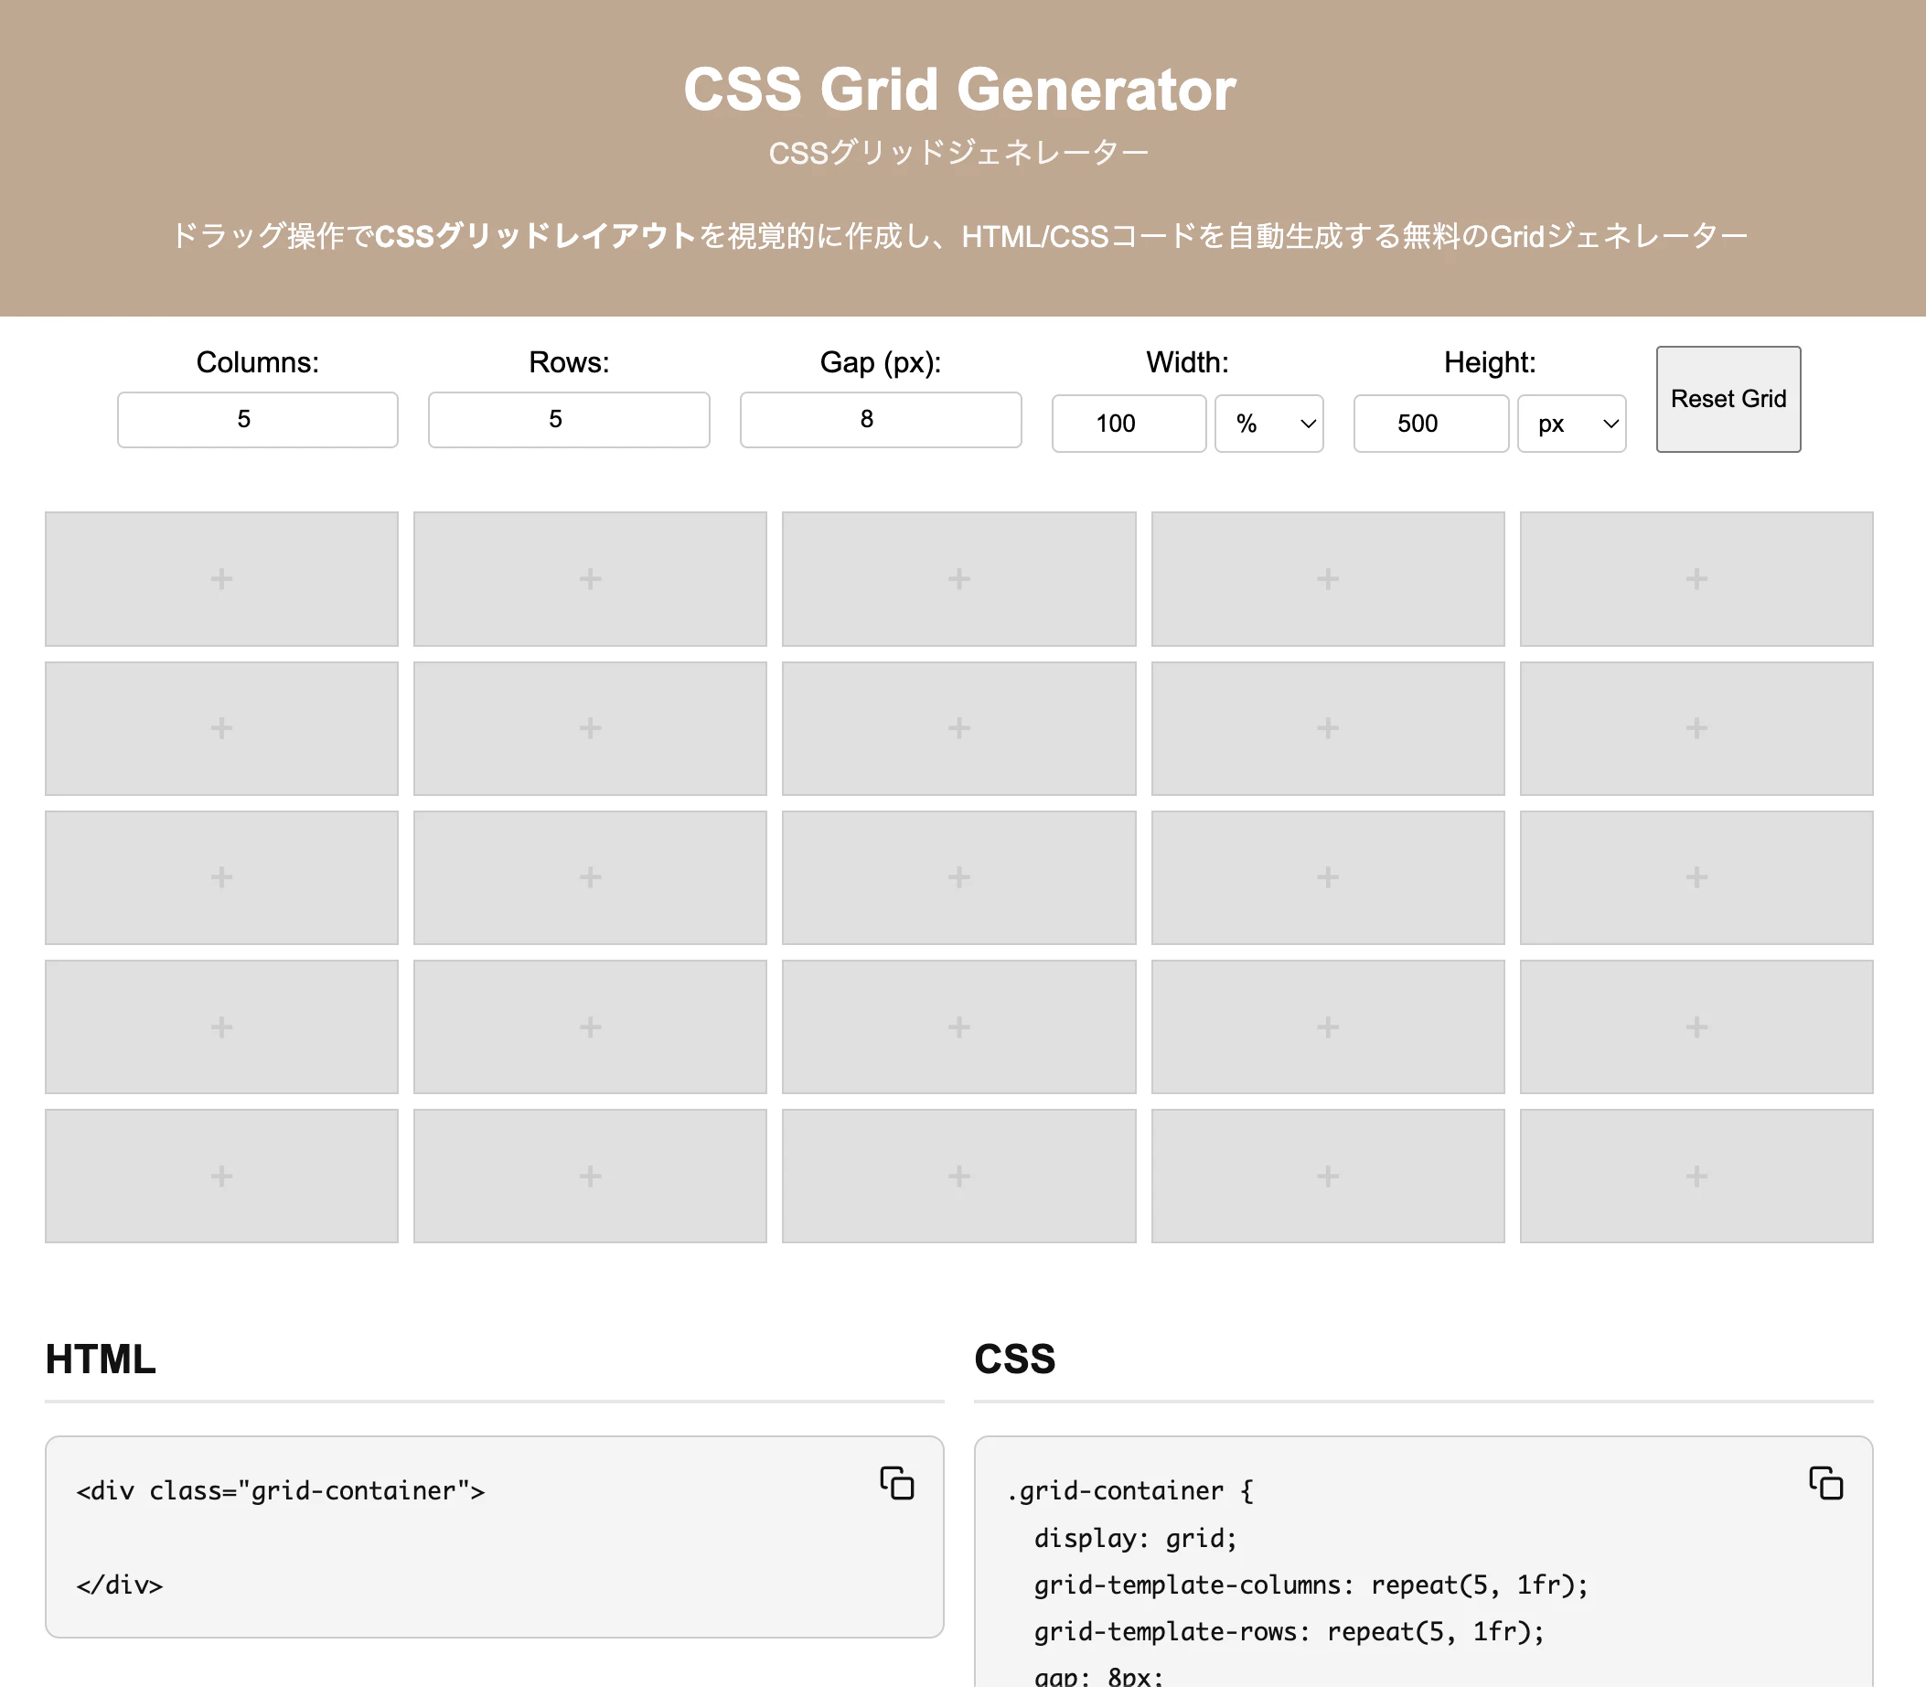The width and height of the screenshot is (1926, 1687).
Task: Open the Height unit dropdown showing px
Action: 1571,424
